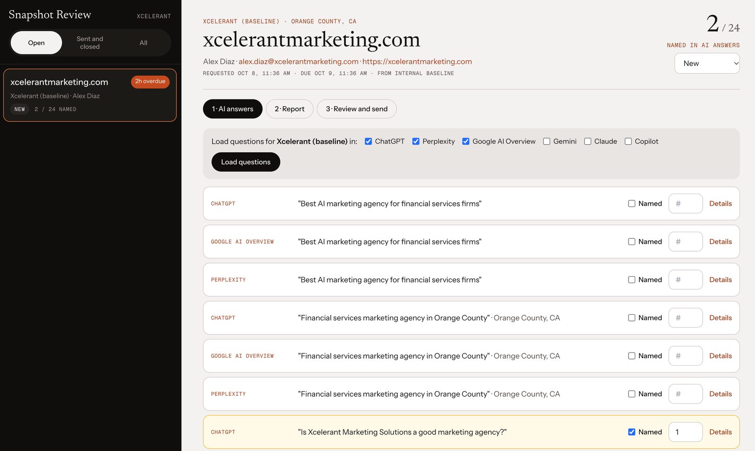Viewport: 755px width, 451px height.
Task: Open the 1·AI answers step tab
Action: click(233, 109)
